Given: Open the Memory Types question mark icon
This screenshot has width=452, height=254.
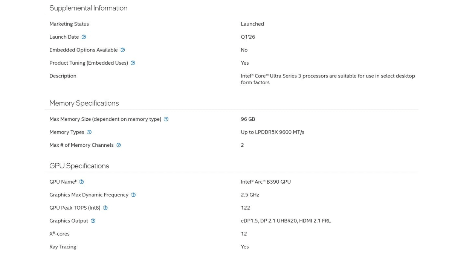Looking at the screenshot, I should pos(89,132).
